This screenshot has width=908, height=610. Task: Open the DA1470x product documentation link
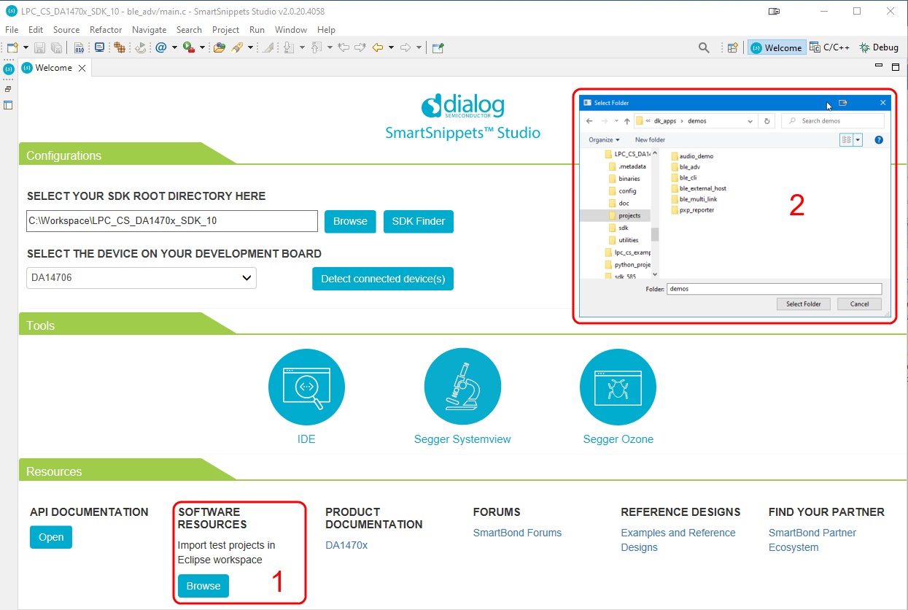[346, 545]
